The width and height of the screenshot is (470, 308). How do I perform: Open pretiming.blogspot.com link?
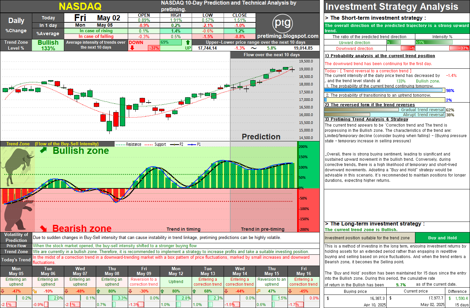[x=288, y=36]
